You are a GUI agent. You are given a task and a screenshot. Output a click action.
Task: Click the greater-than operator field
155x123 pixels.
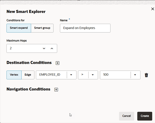tap(83, 75)
